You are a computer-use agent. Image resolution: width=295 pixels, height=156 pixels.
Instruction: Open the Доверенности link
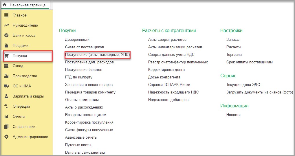pos(77,40)
